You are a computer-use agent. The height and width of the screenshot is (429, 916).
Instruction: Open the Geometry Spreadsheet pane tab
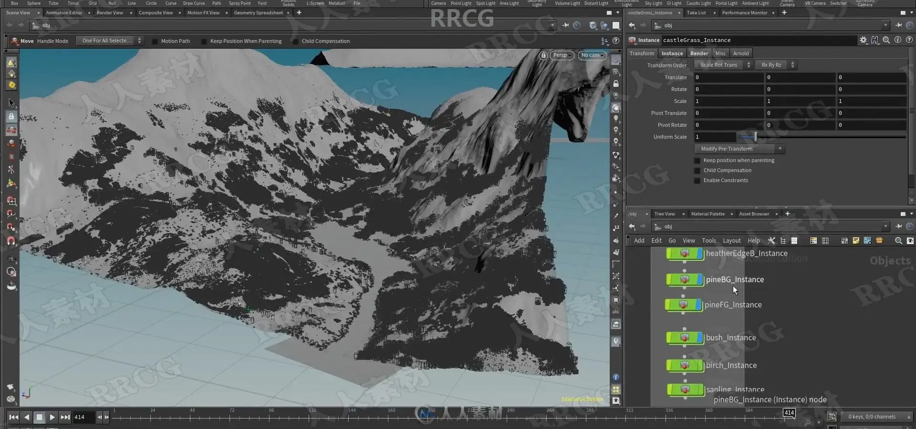pos(258,13)
